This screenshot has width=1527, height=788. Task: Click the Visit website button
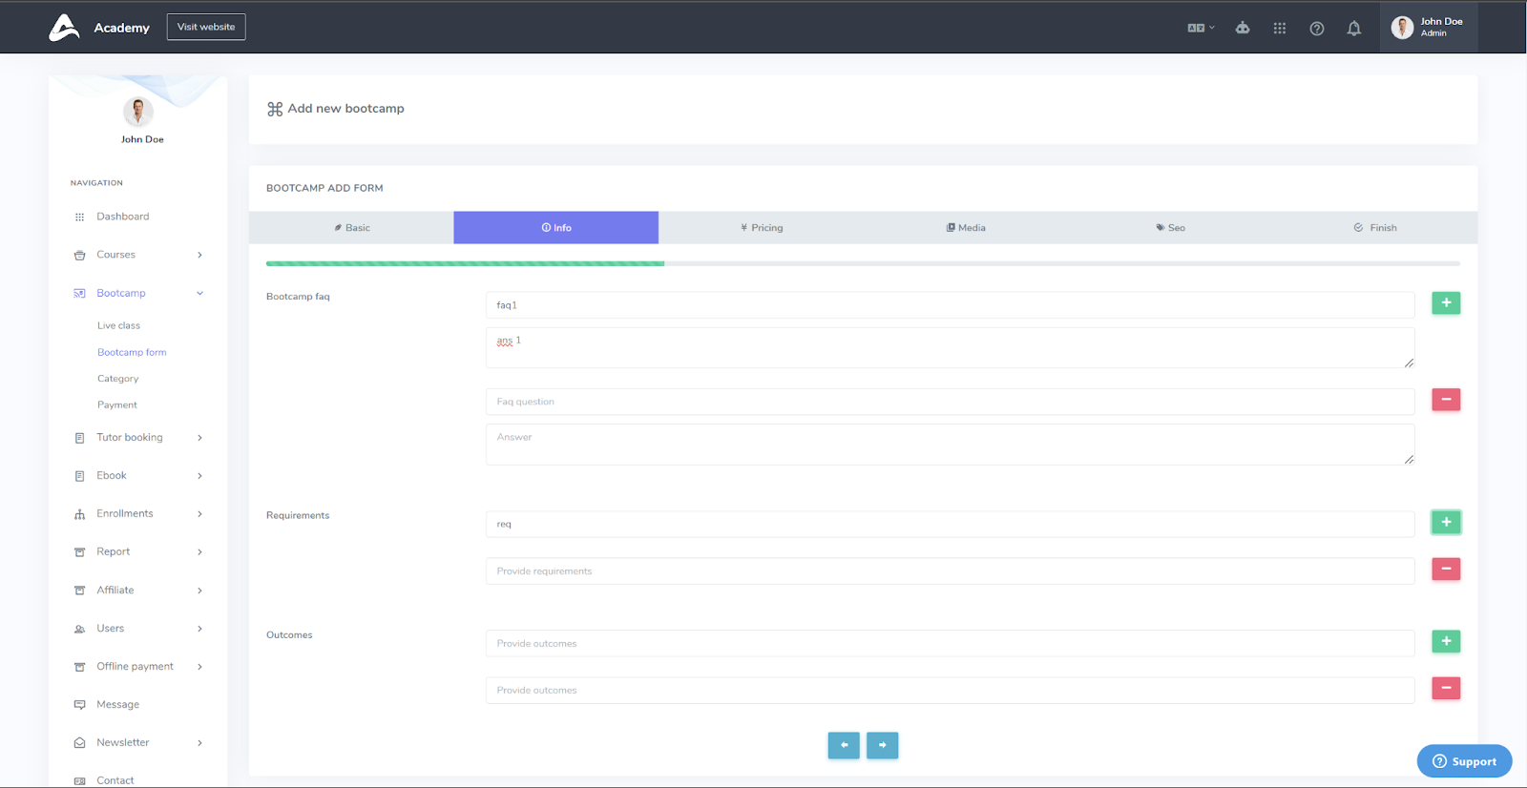[x=206, y=27]
